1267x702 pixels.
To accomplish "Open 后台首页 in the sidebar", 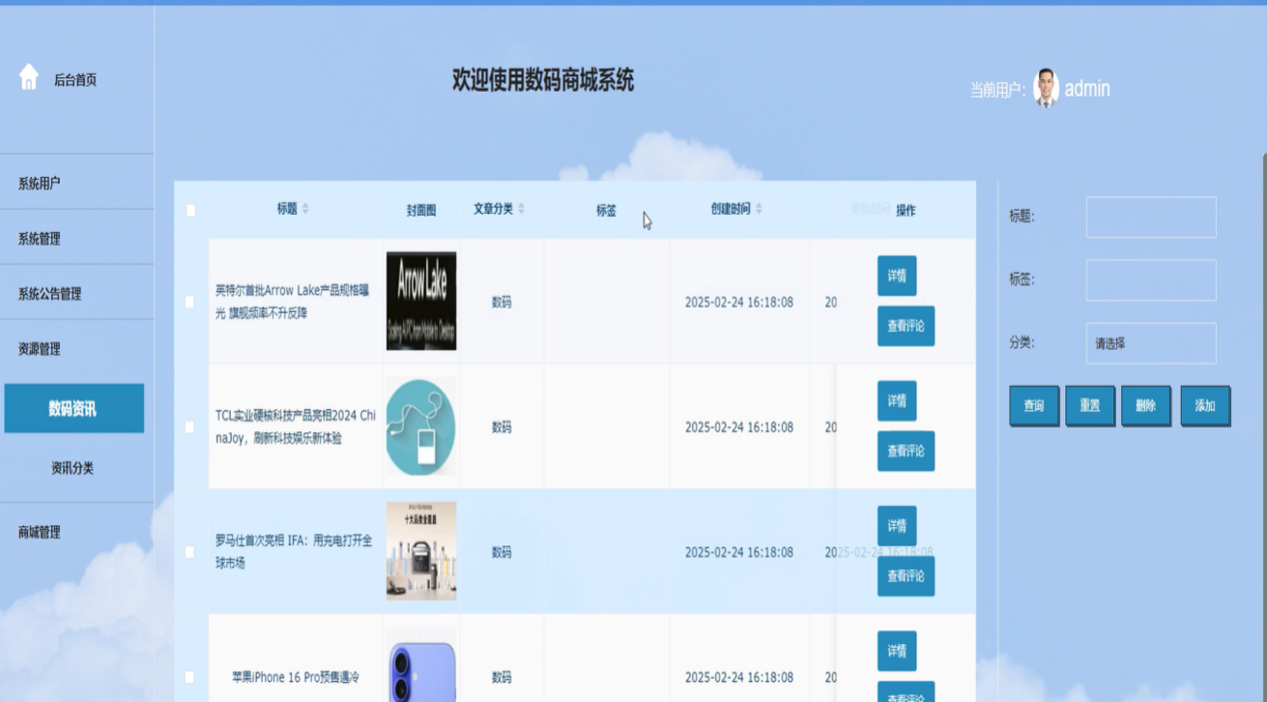I will (x=75, y=80).
